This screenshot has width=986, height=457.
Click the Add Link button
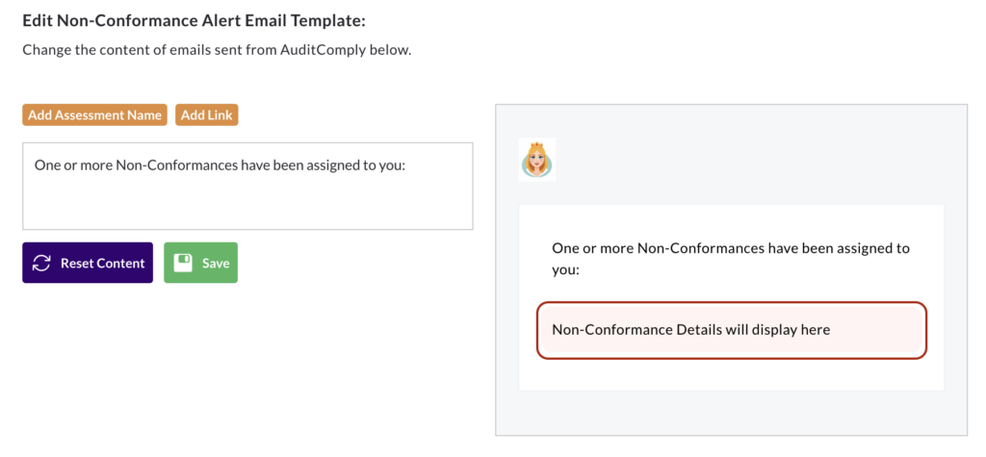(x=207, y=115)
